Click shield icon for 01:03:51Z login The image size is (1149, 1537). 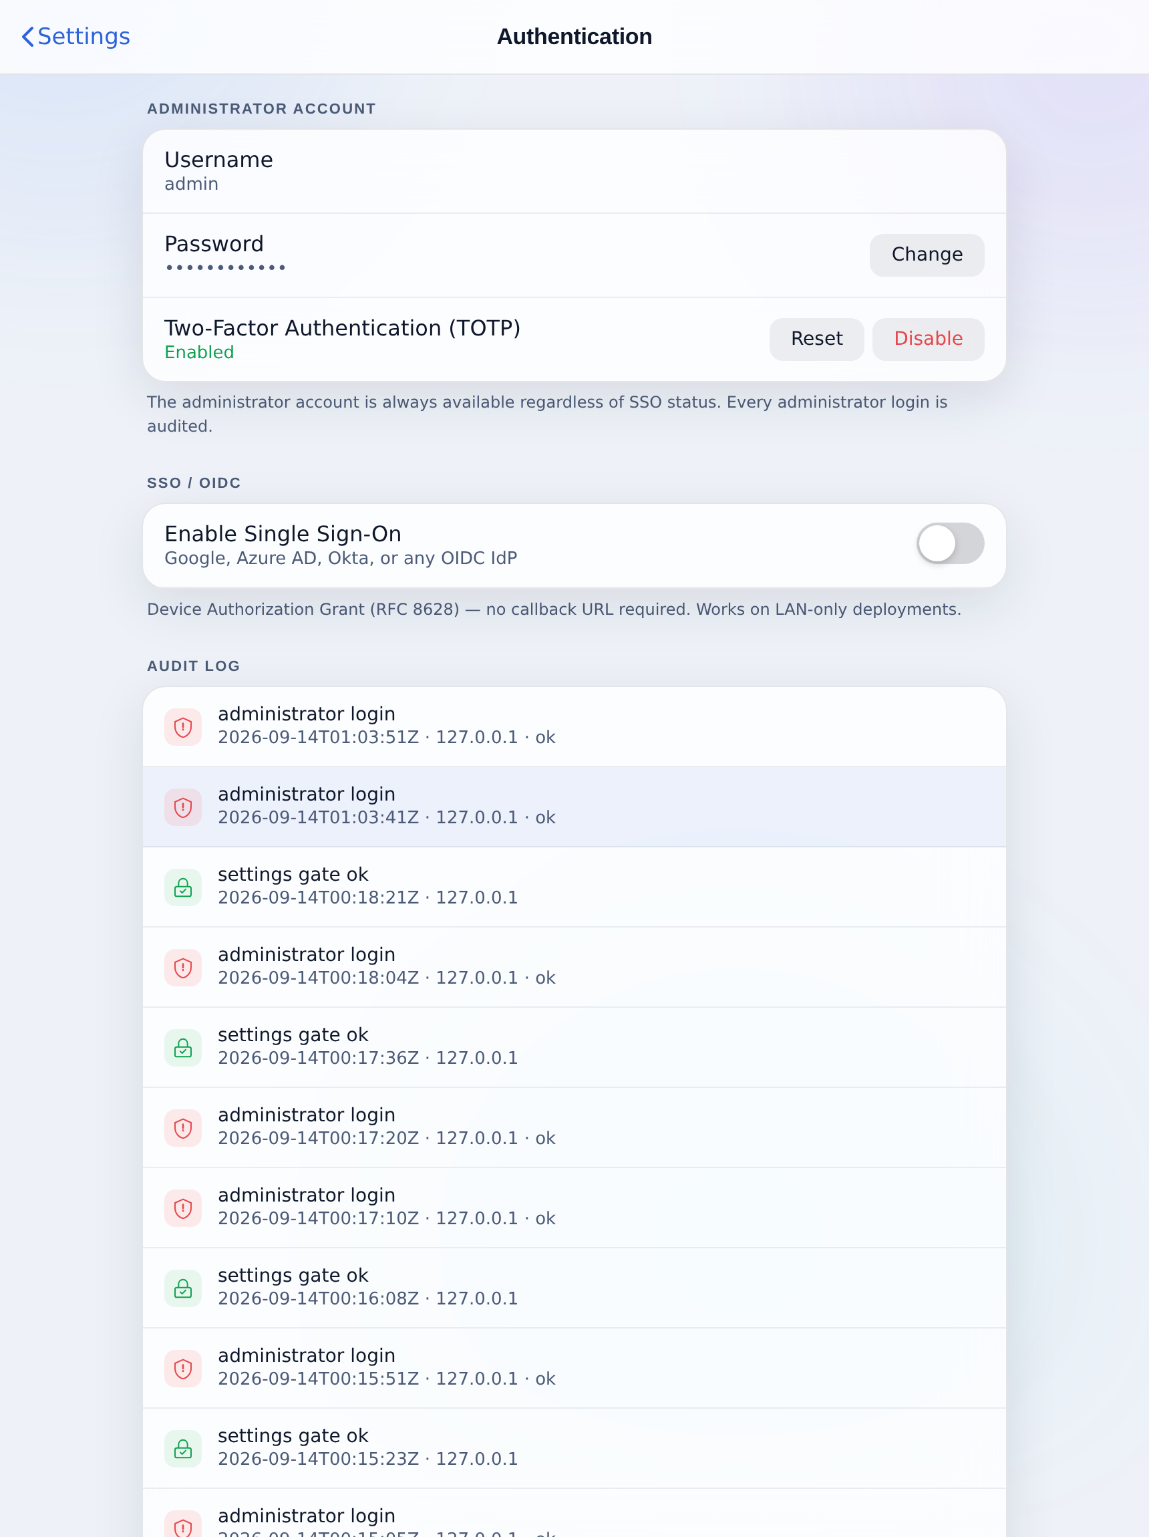(x=182, y=727)
